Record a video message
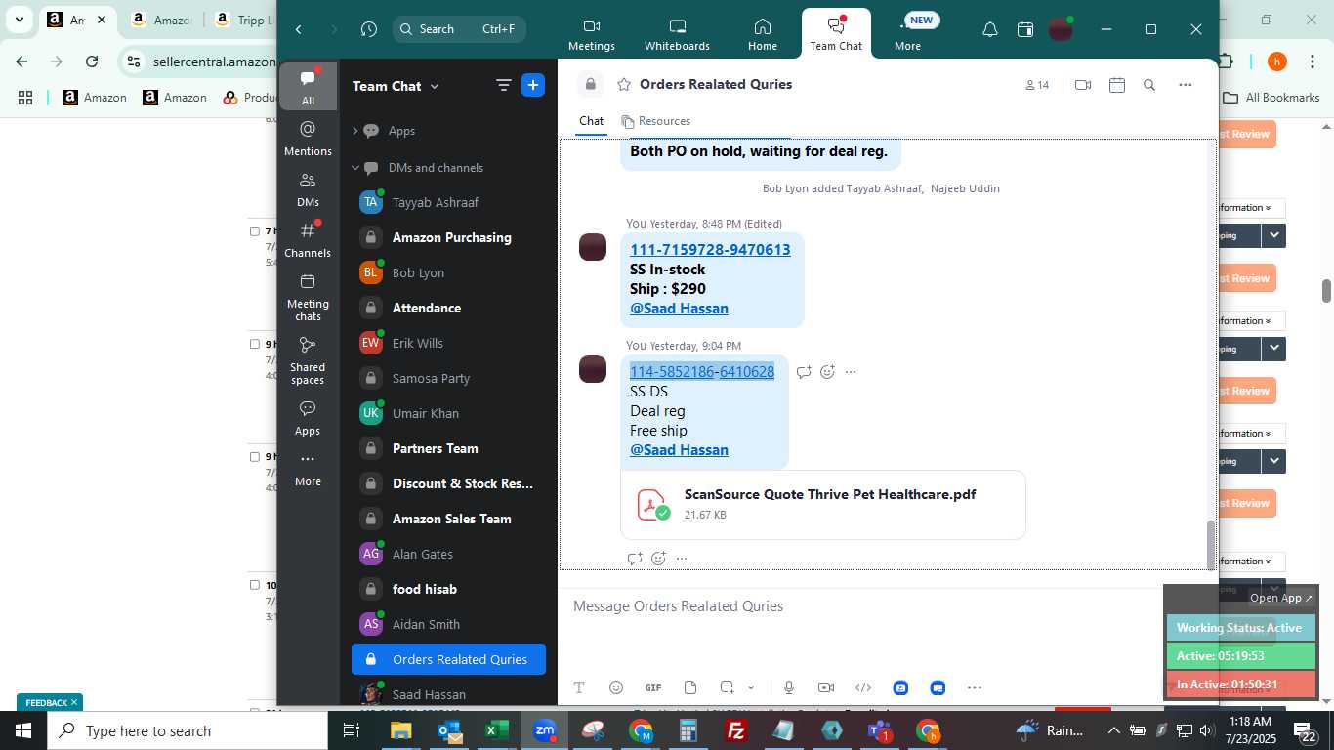 pyautogui.click(x=826, y=687)
